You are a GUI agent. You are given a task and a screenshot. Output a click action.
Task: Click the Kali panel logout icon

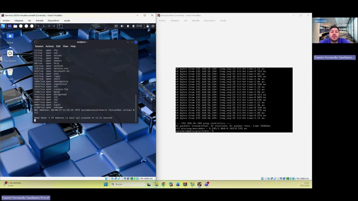(x=153, y=26)
